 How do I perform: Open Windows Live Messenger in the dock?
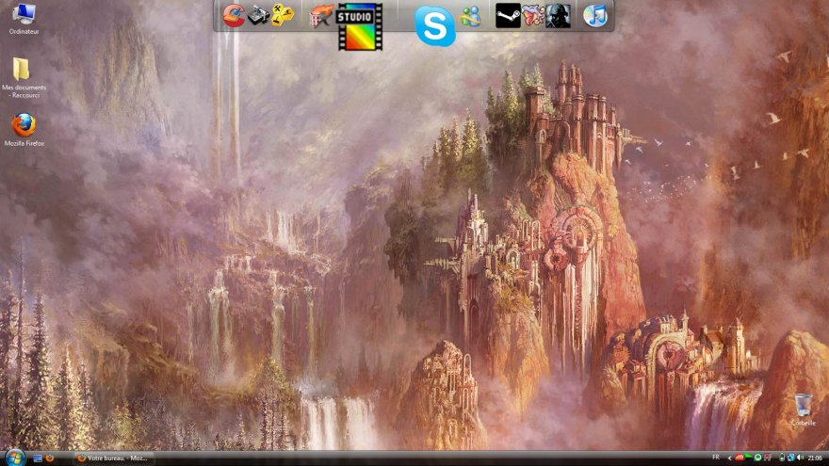(471, 16)
